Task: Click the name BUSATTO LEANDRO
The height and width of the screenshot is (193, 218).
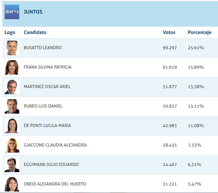Action: [x=43, y=48]
